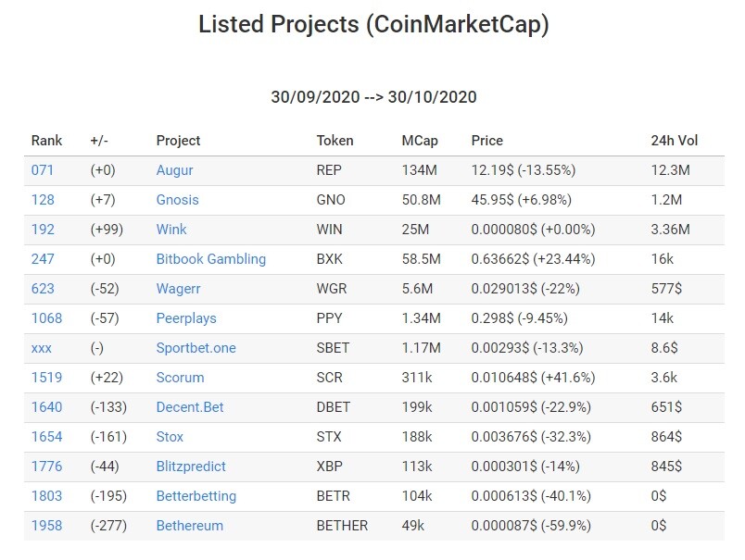Open the Peerplays project link

click(x=186, y=318)
